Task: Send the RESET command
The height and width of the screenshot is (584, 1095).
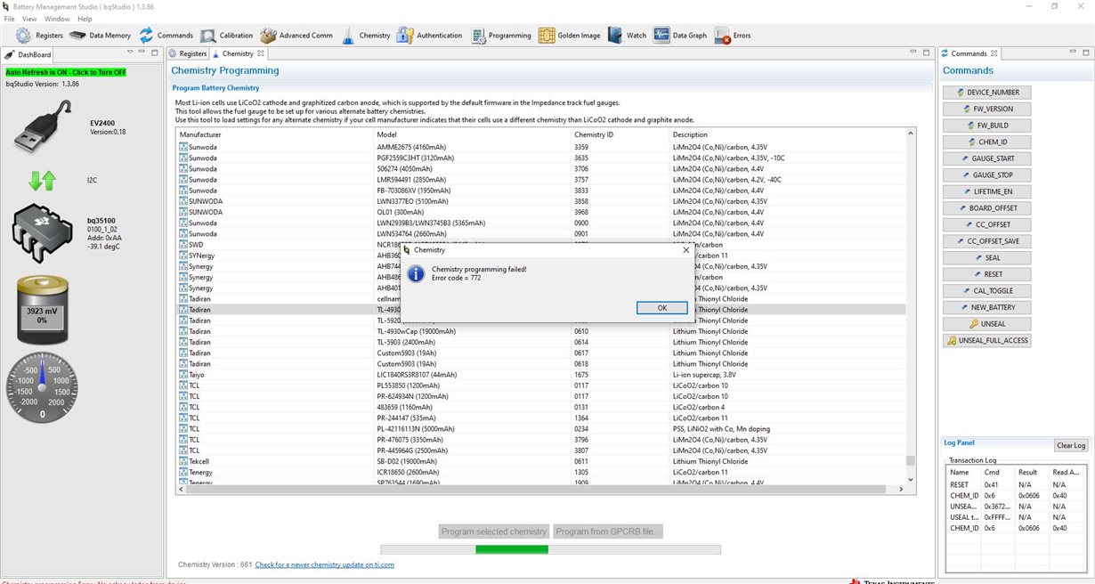Action: [x=986, y=274]
